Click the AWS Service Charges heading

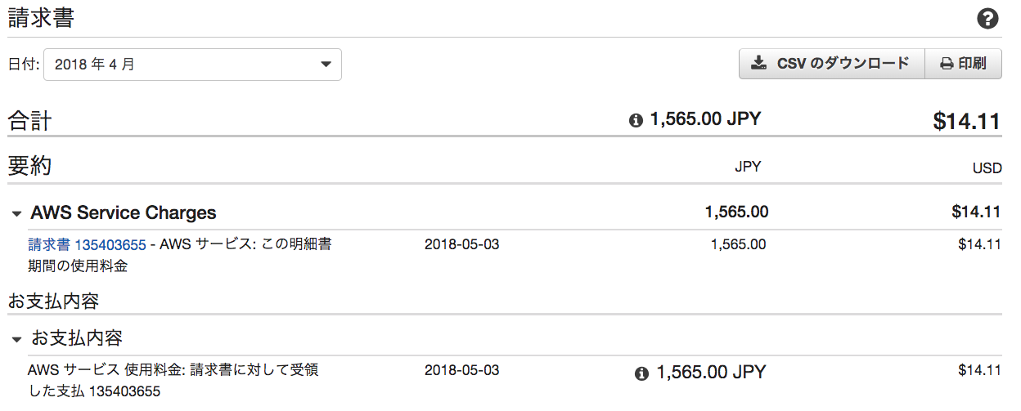pos(124,213)
